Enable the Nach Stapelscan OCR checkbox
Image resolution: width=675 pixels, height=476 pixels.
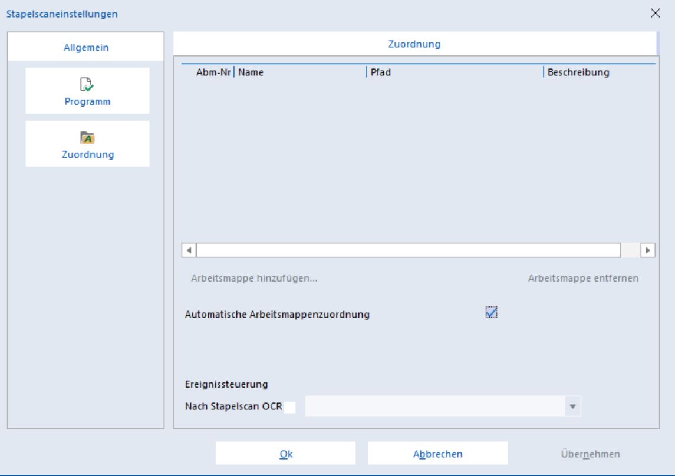[289, 406]
